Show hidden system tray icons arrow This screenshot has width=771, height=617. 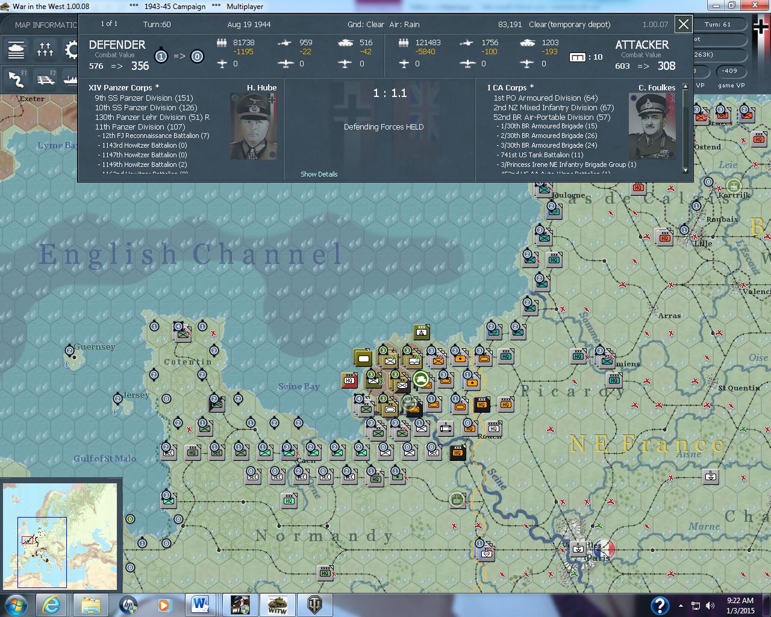point(681,606)
